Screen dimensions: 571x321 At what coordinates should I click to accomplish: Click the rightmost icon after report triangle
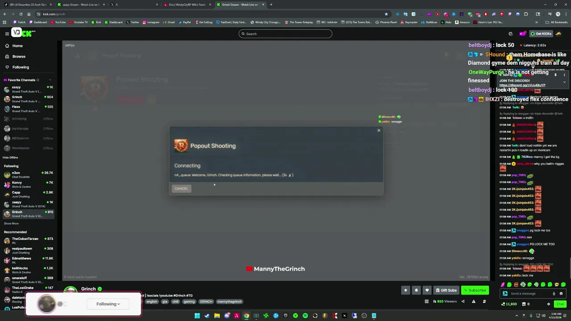coord(484,302)
